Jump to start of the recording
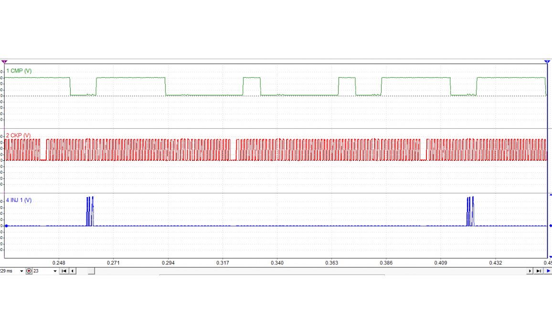 point(64,271)
